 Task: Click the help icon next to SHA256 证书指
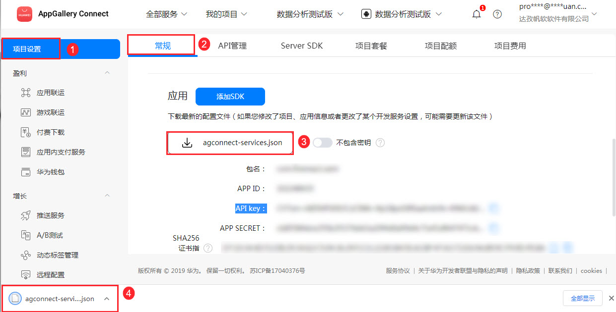208,248
